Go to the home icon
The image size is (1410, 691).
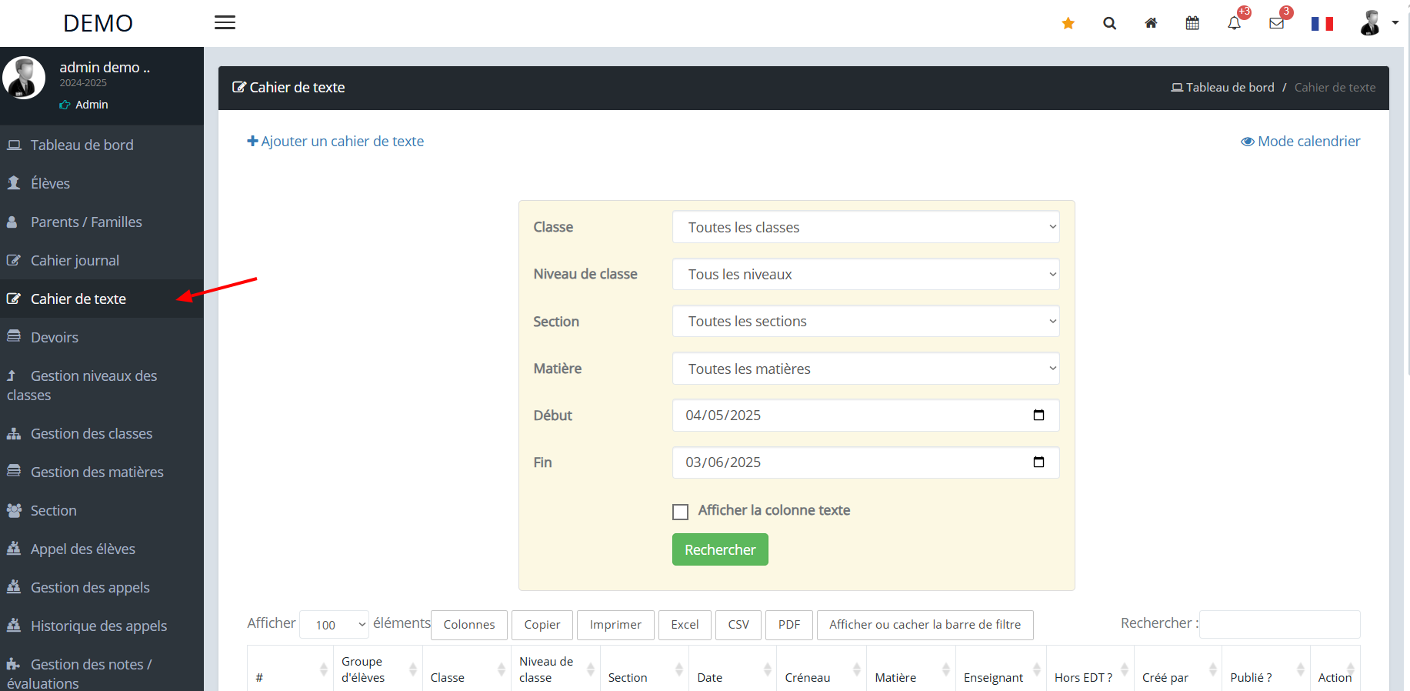[x=1151, y=23]
